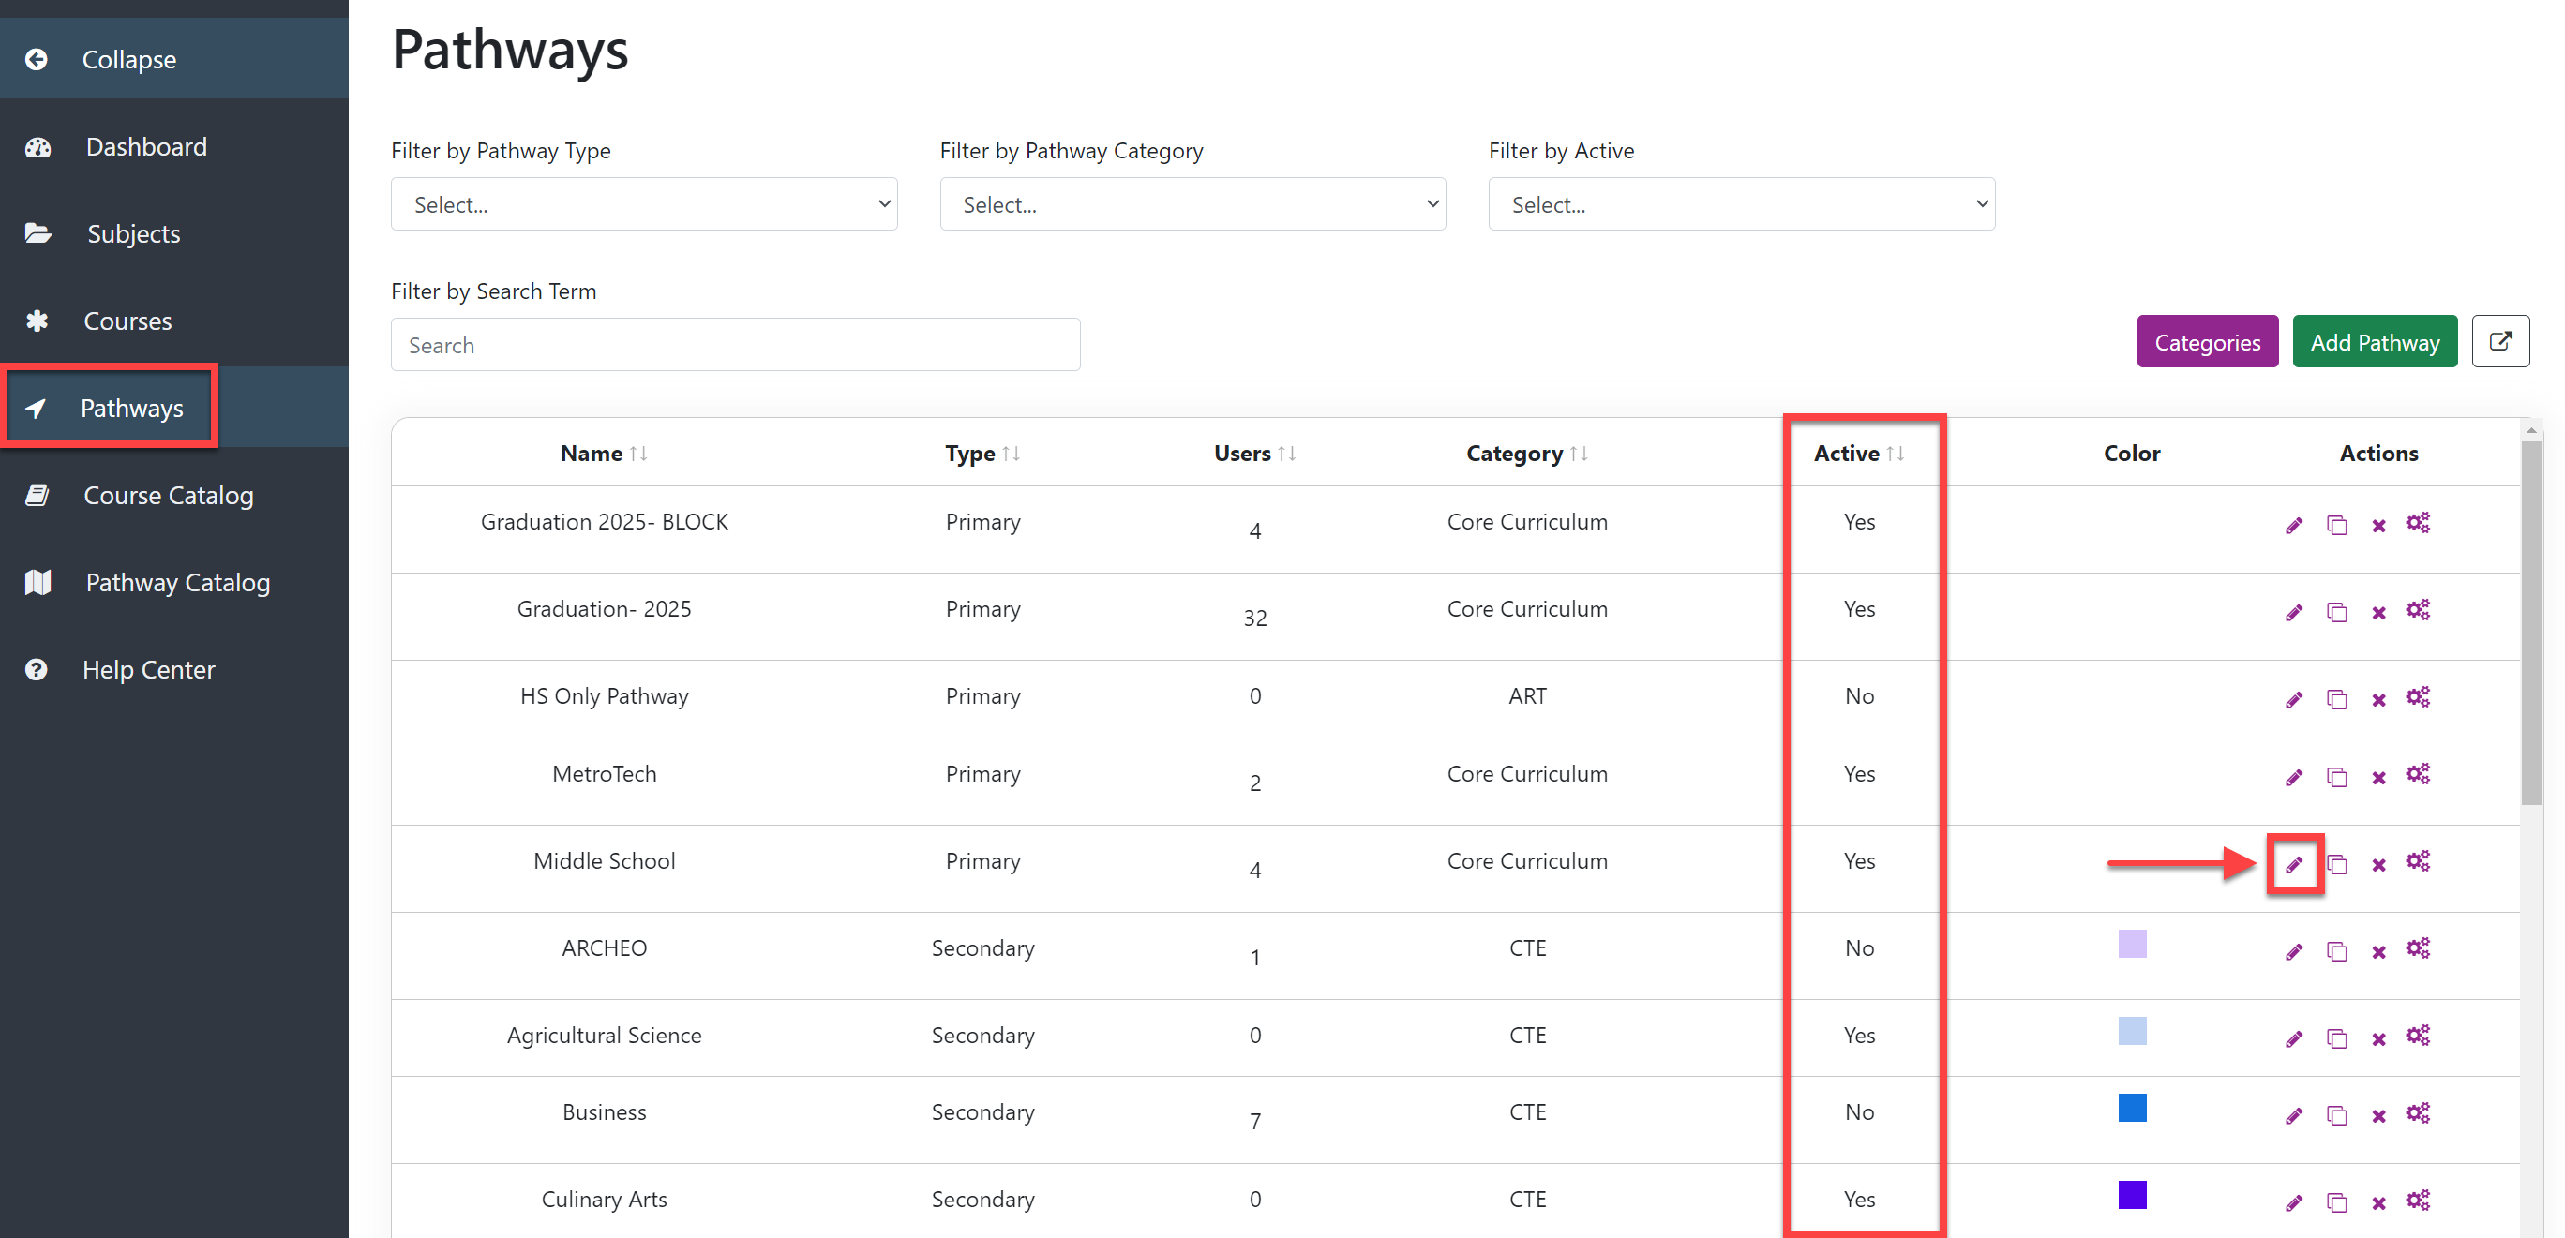Viewport: 2565px width, 1238px height.
Task: Delete the ARCHEO pathway
Action: point(2378,952)
